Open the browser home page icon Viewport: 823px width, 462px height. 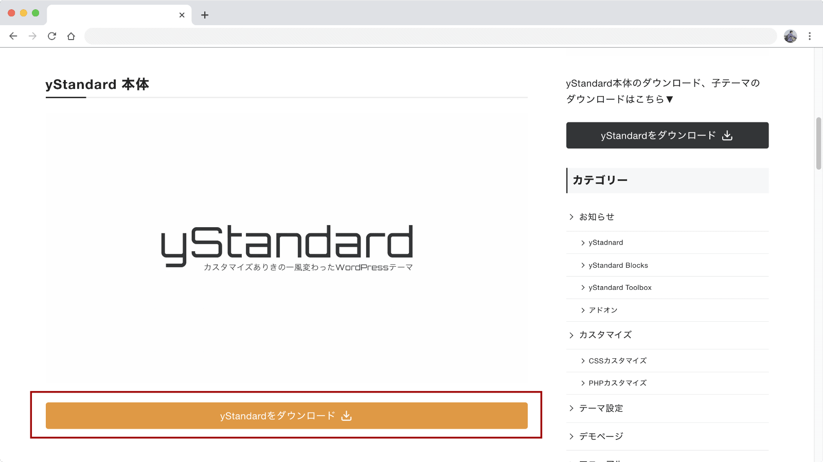coord(71,36)
